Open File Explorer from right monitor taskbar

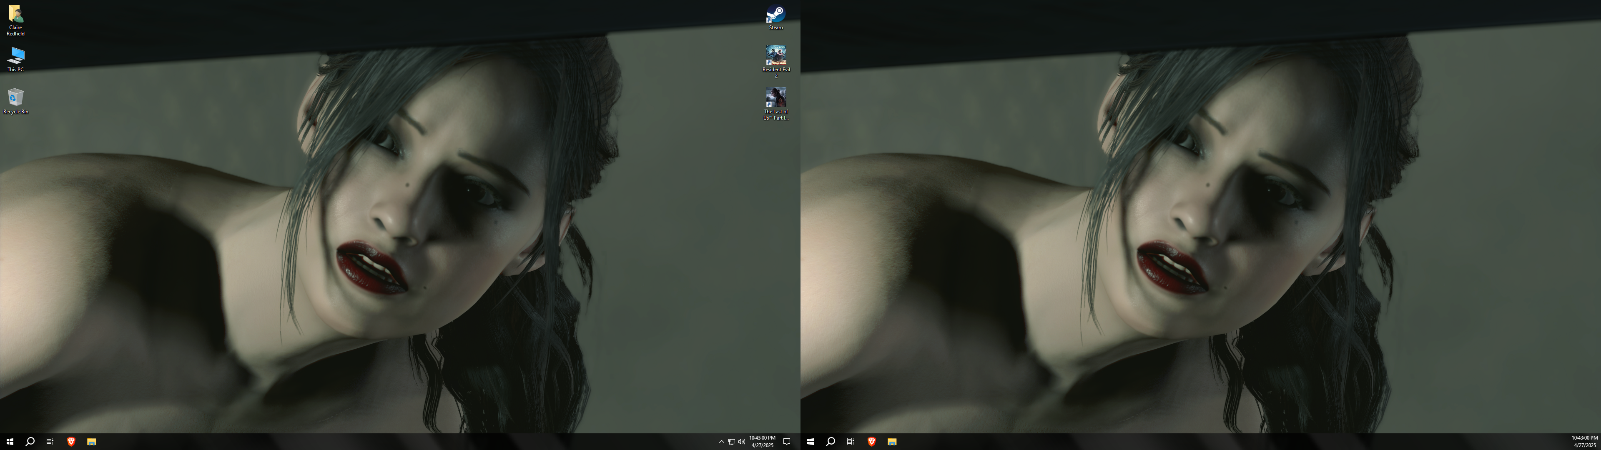click(x=892, y=442)
